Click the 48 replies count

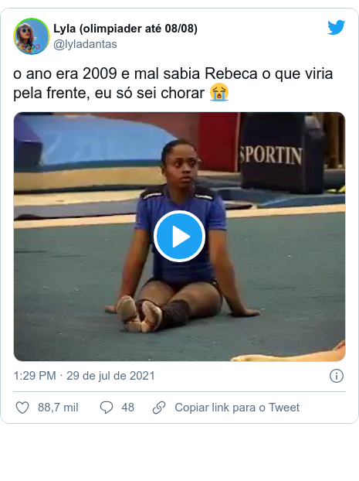[127, 408]
